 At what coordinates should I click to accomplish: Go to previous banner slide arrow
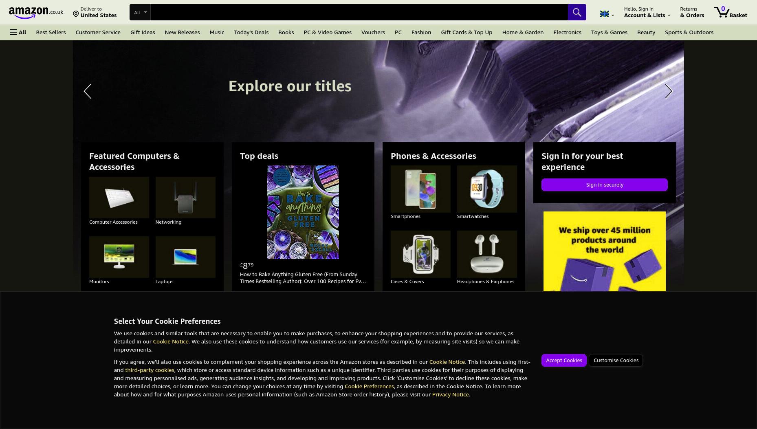tap(88, 91)
